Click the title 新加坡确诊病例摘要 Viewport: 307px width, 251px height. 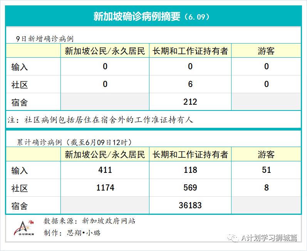[137, 17]
